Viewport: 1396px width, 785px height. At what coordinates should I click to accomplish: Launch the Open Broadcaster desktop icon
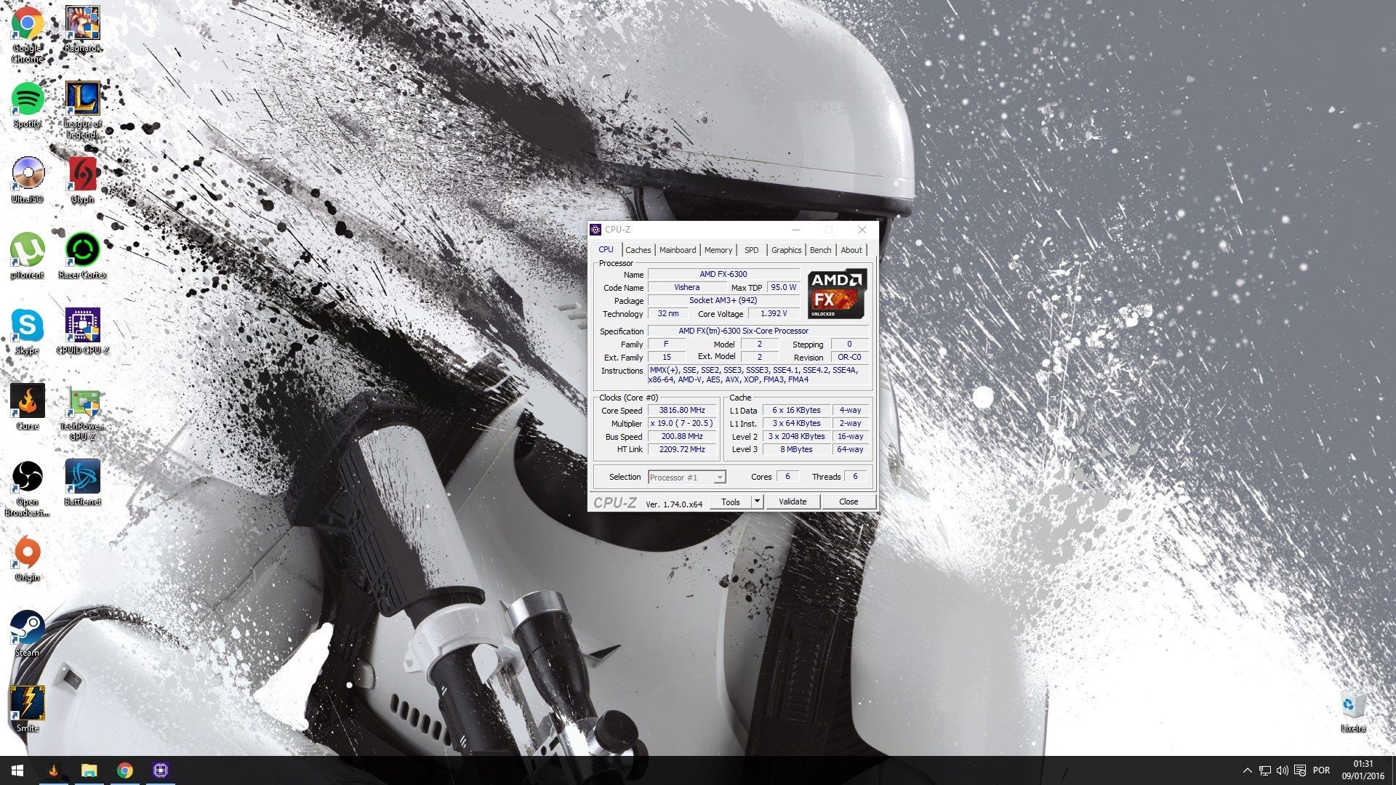(28, 488)
